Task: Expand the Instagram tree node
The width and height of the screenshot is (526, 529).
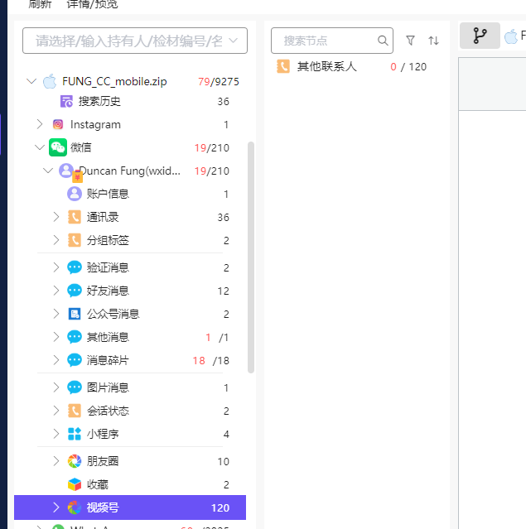Action: (x=40, y=124)
